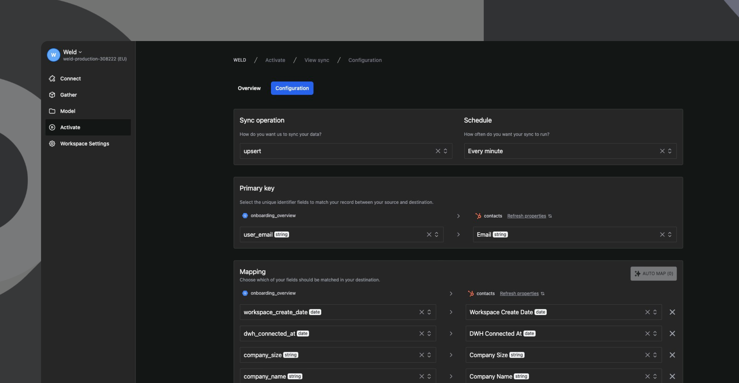Click the Gather navigation icon
Viewport: 739px width, 383px height.
pyautogui.click(x=52, y=95)
